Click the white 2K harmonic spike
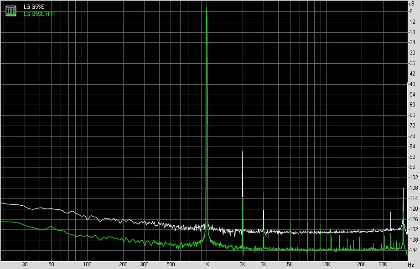The image size is (420, 269). (243, 174)
